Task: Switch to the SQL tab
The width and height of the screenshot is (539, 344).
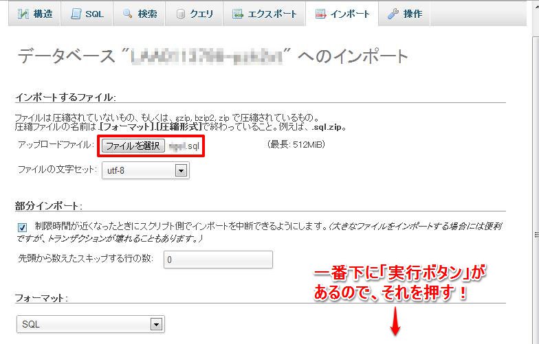Action: [x=87, y=14]
